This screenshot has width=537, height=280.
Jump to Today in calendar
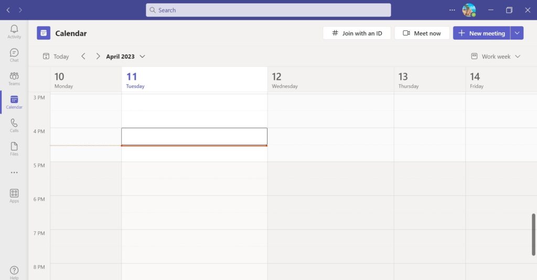[x=56, y=57]
